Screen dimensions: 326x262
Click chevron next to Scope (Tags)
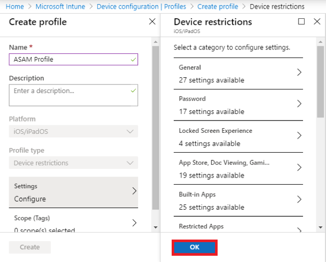tap(134, 223)
